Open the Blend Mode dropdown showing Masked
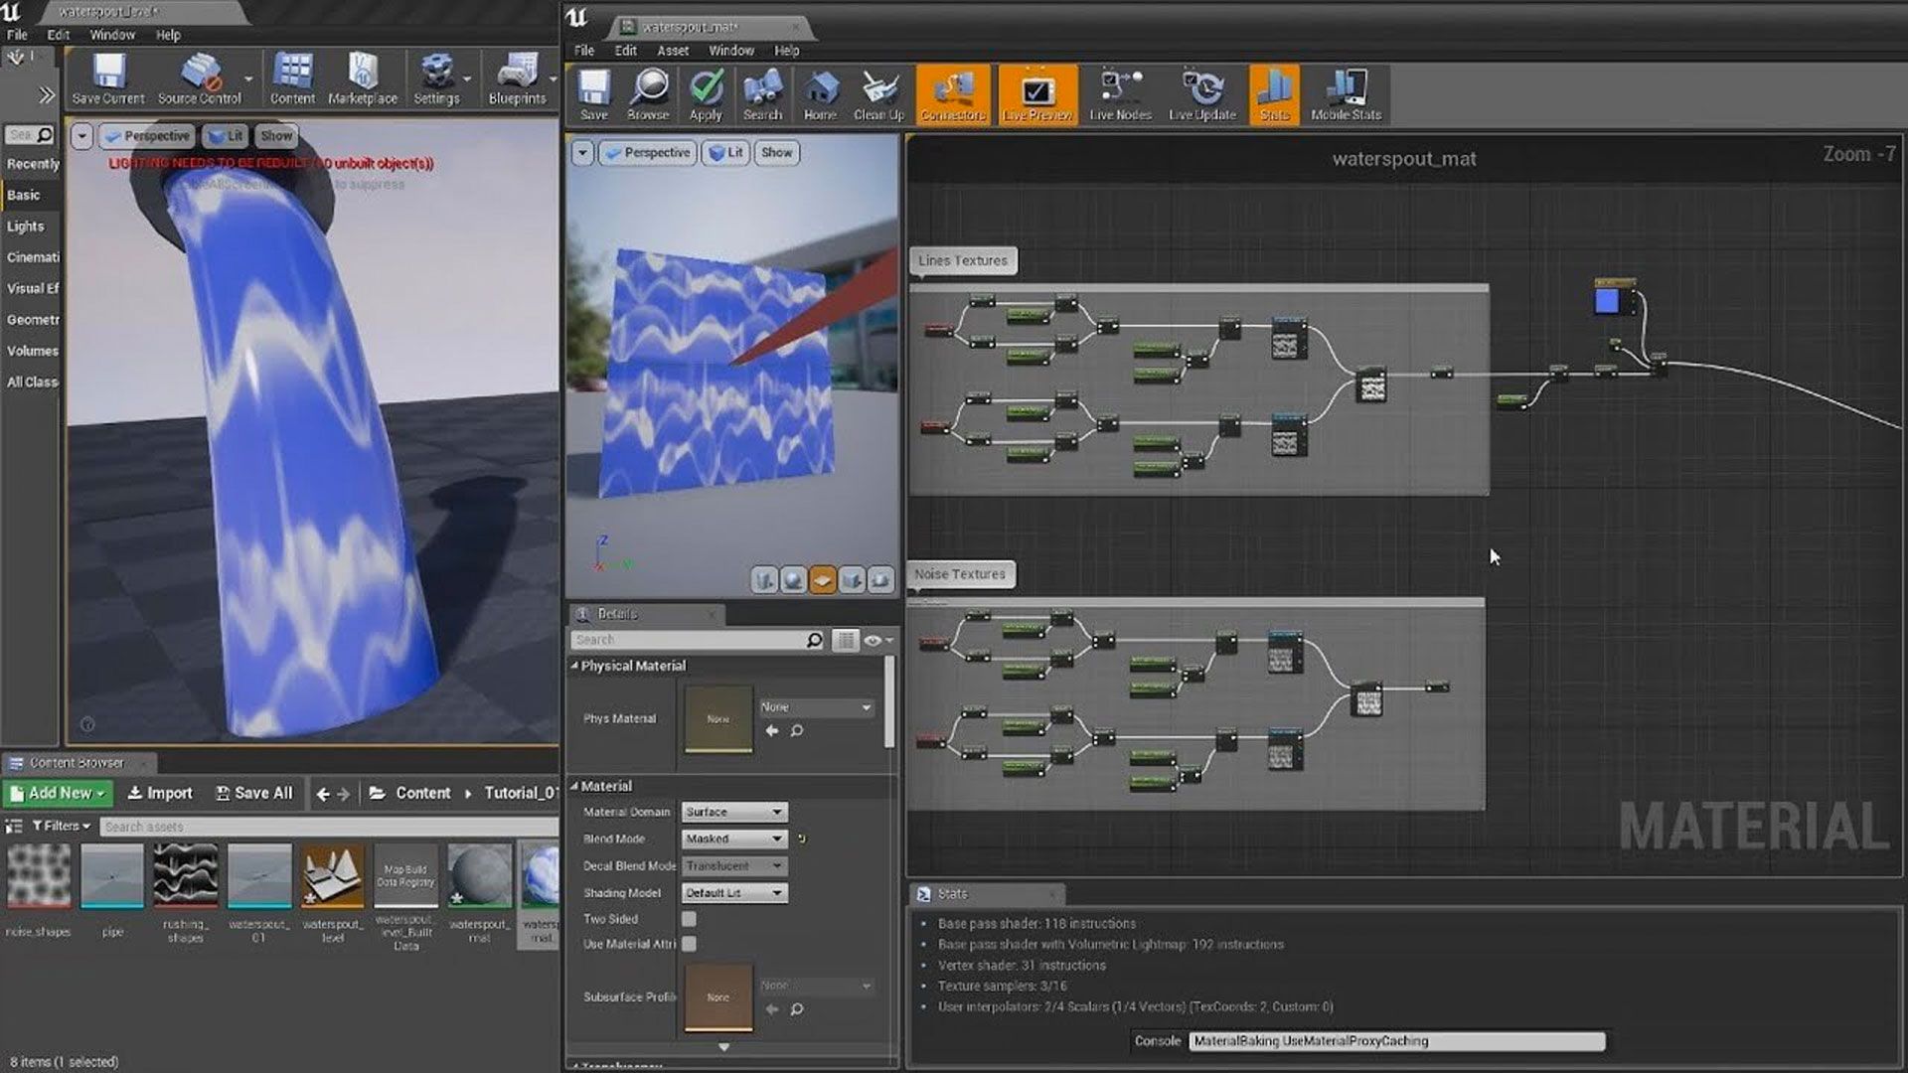The image size is (1908, 1073). point(732,839)
